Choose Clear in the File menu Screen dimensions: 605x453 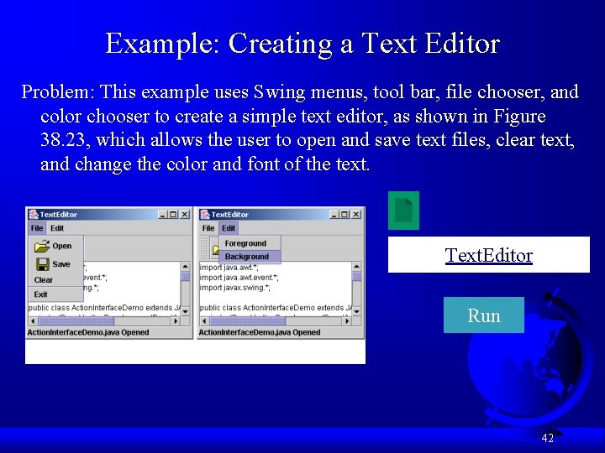pos(56,280)
